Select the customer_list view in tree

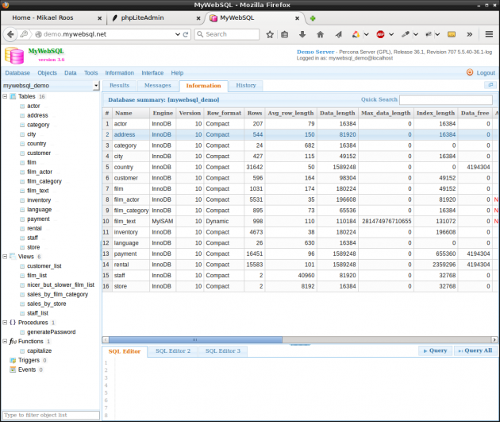pos(44,266)
